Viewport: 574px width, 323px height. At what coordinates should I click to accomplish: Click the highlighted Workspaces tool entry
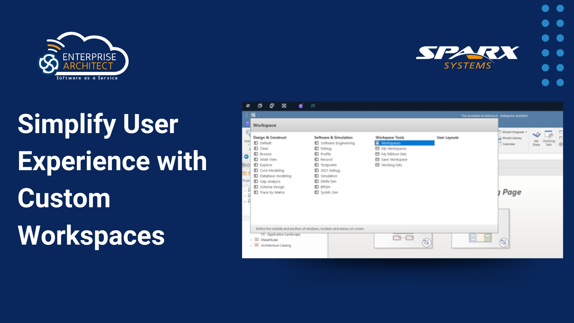(404, 143)
